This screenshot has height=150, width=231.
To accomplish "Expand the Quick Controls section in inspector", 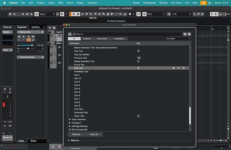I will click(x=18, y=57).
